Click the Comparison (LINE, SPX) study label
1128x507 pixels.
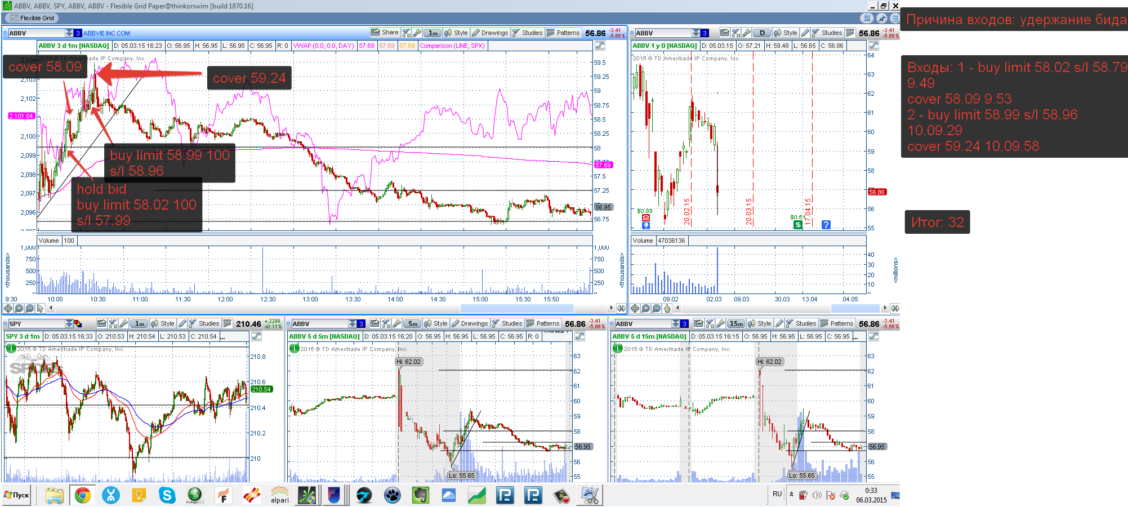(x=452, y=46)
